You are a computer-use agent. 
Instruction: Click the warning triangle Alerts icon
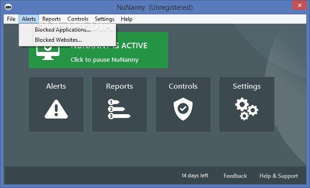pyautogui.click(x=56, y=110)
